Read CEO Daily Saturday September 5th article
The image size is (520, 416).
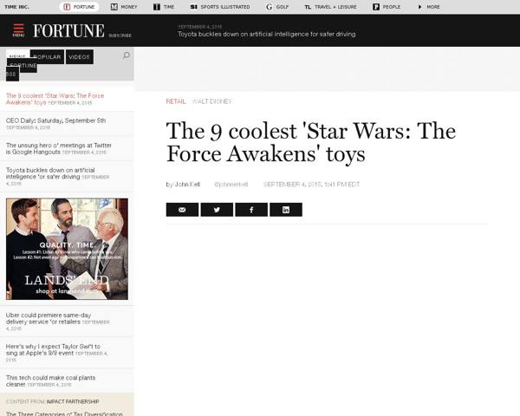coord(55,120)
